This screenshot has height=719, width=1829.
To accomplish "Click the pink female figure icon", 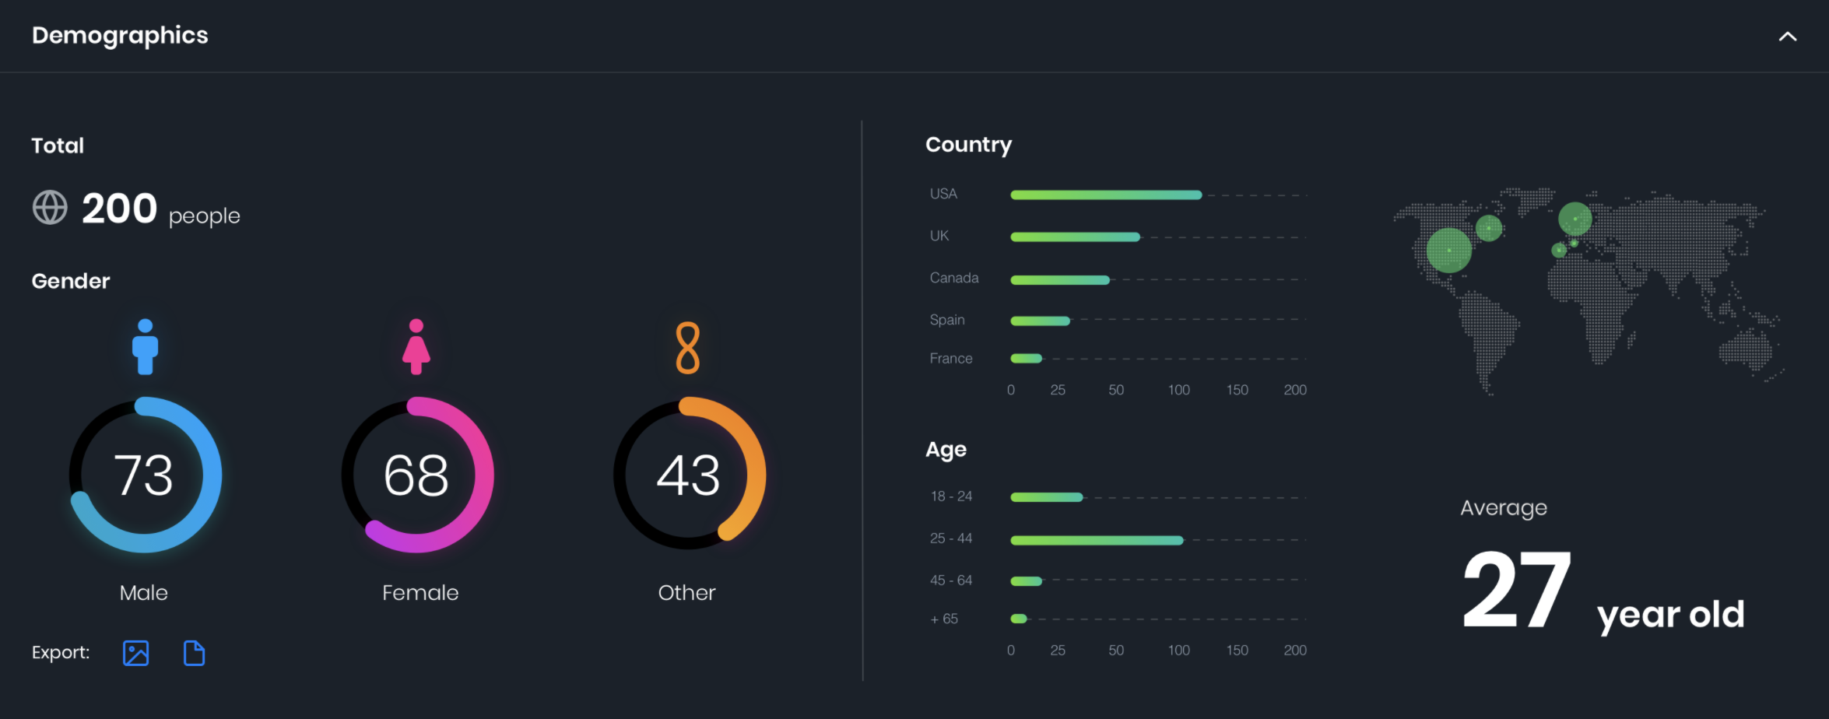I will click(x=416, y=347).
